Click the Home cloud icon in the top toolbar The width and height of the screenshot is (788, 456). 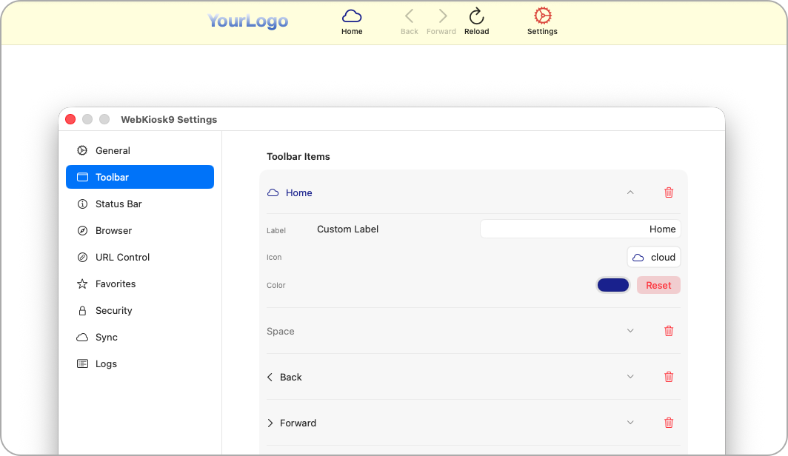(x=352, y=16)
